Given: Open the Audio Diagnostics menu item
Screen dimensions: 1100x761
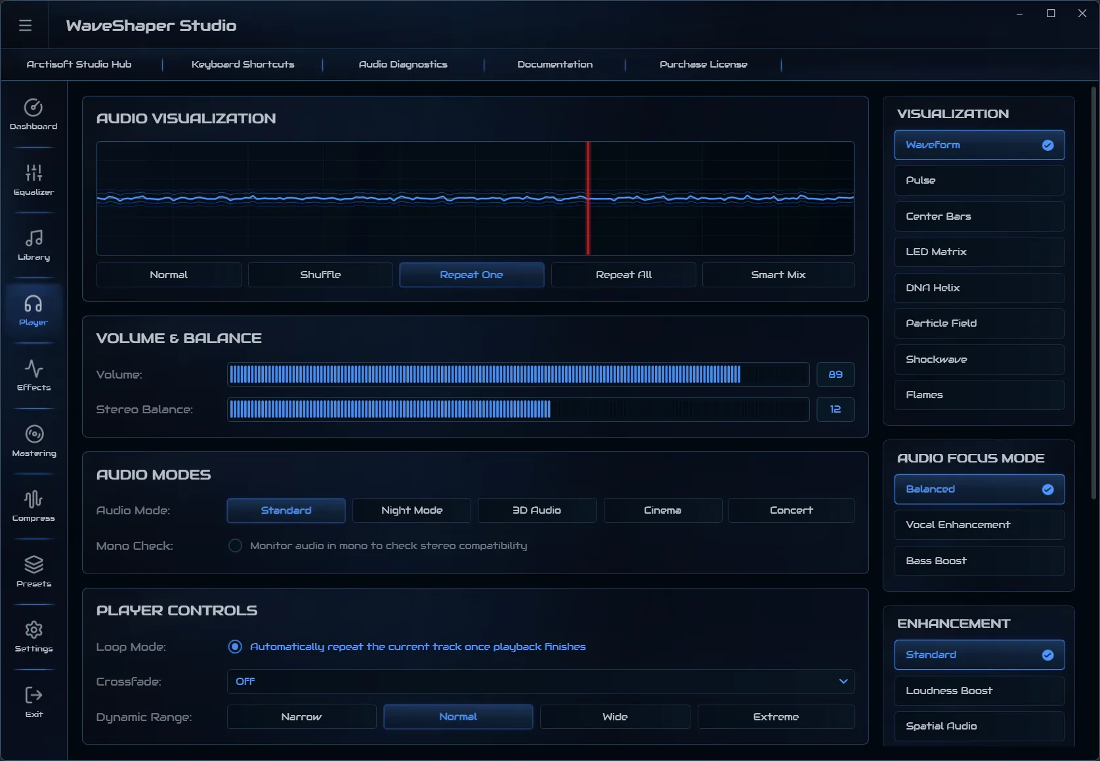Looking at the screenshot, I should [403, 64].
